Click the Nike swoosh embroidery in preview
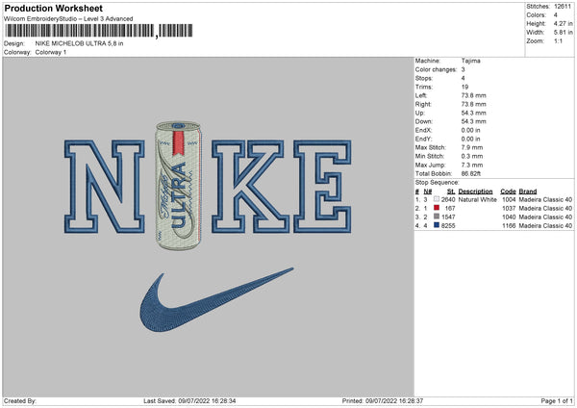Viewport: 577px width, 408px height. click(216, 299)
